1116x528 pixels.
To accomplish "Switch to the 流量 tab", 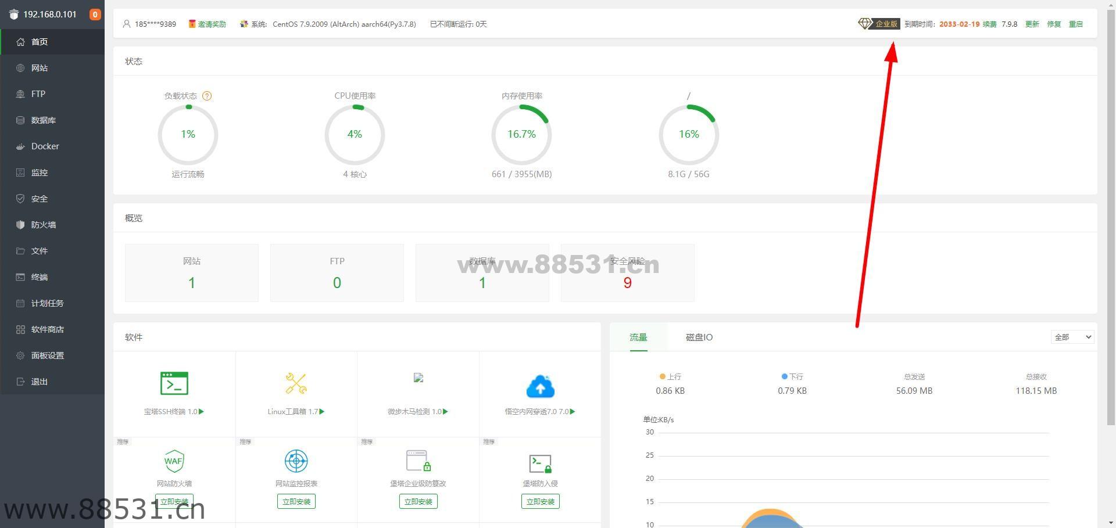I will [x=638, y=337].
